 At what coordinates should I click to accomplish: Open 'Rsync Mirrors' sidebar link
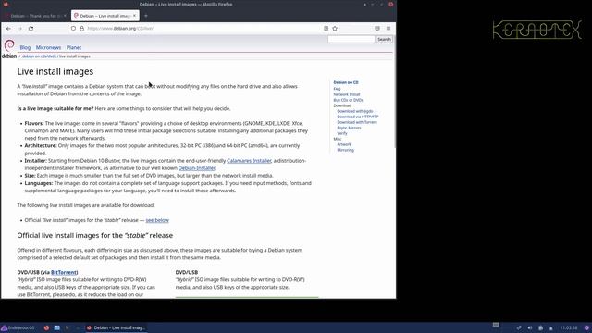[x=349, y=128]
